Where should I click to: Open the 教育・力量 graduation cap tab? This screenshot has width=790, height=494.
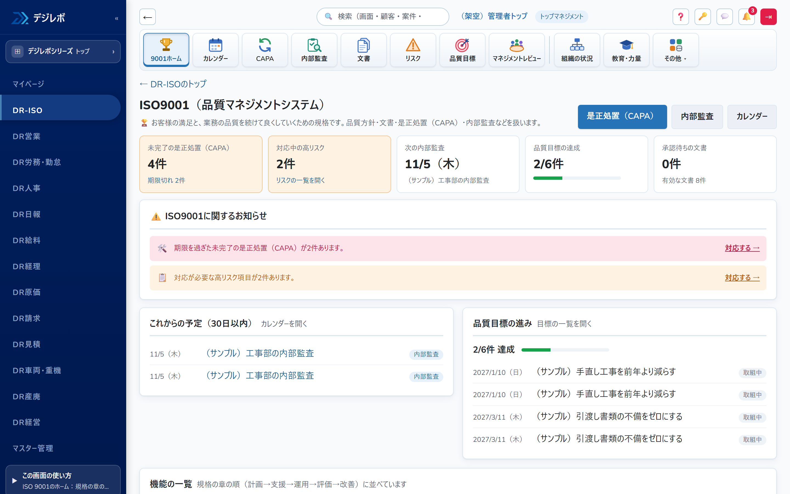[x=626, y=50]
